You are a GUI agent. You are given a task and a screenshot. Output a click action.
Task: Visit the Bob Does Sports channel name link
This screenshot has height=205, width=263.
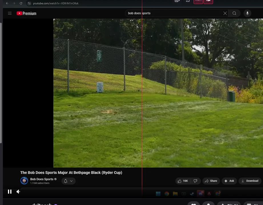[42, 179]
